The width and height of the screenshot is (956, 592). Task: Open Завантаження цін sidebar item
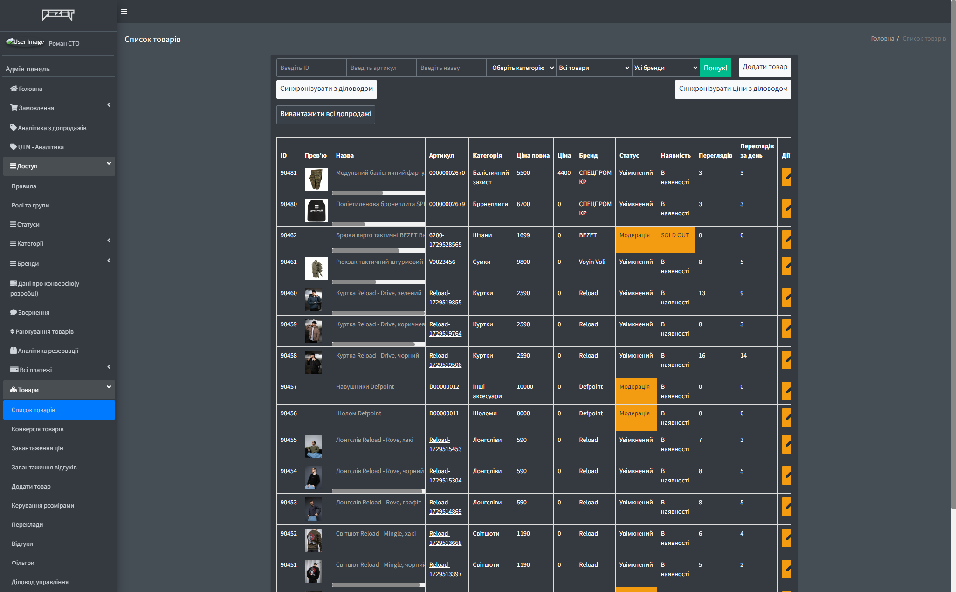(59, 448)
